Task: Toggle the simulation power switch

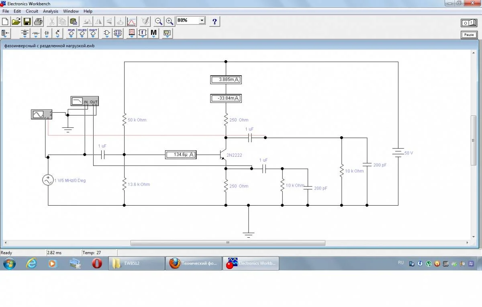Action: pyautogui.click(x=469, y=23)
